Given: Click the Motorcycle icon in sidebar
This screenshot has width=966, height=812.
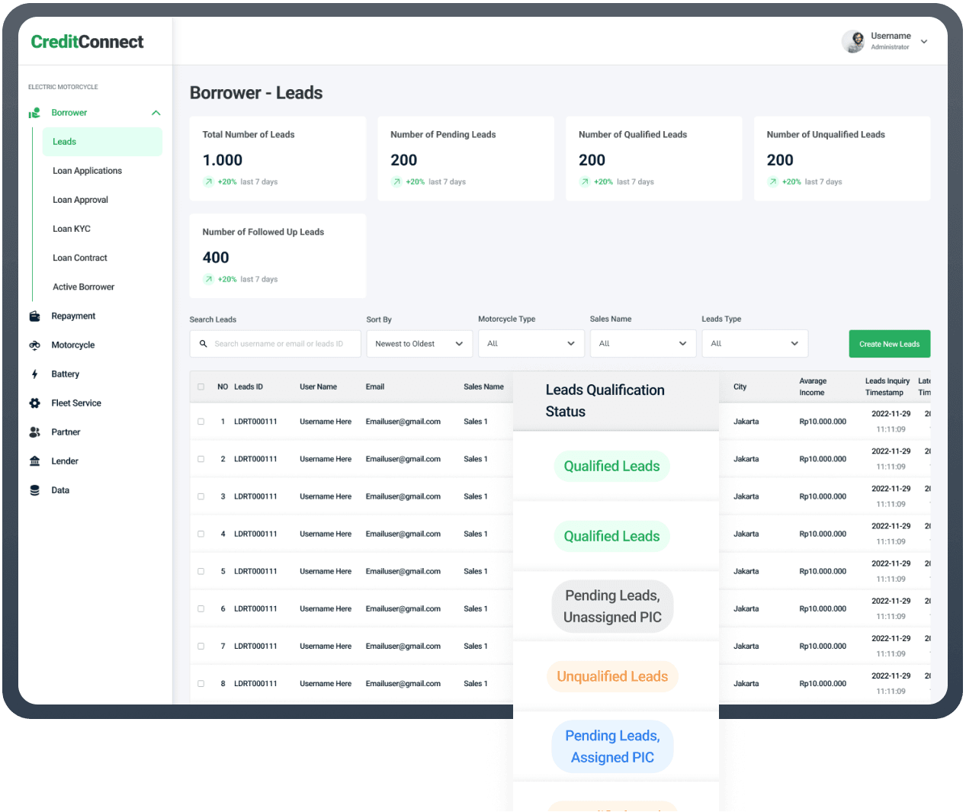Looking at the screenshot, I should (34, 345).
